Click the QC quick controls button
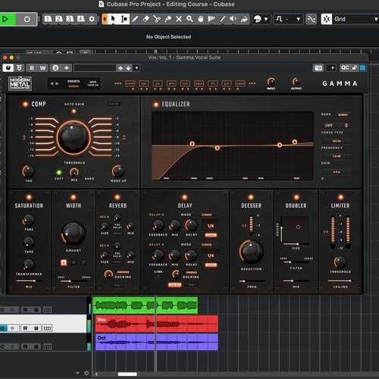379x379 pixels. coord(345,67)
